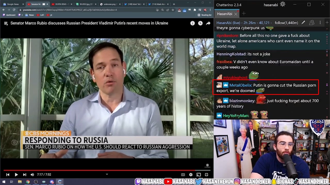The height and width of the screenshot is (185, 330).
Task: Toggle closed captions on the video
Action: [x=183, y=175]
